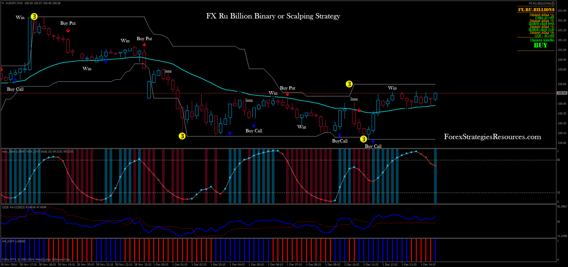Viewport: 568px width, 267px height.
Task: Click price scale value 100.05
Action: point(562,143)
